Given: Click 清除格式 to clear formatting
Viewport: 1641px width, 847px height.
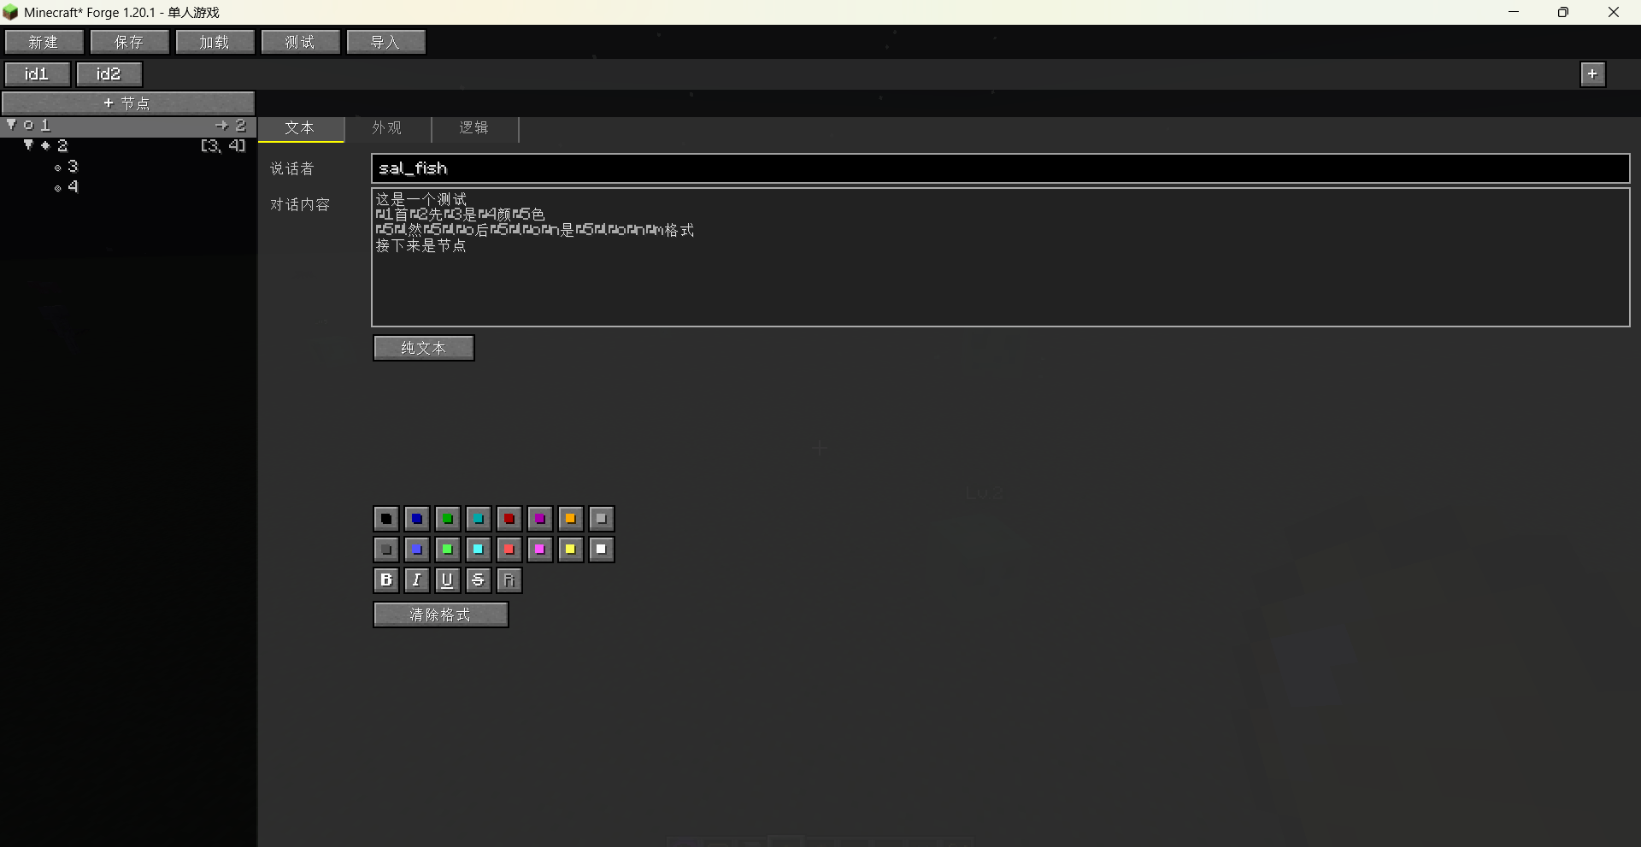Looking at the screenshot, I should [441, 615].
